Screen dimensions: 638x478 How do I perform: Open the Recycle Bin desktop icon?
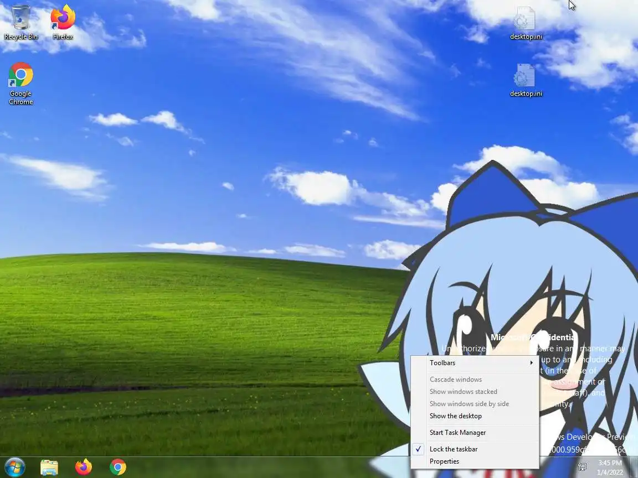[x=20, y=22]
